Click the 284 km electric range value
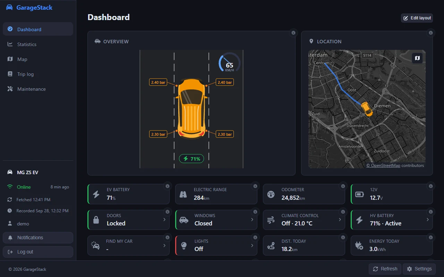This screenshot has width=444, height=277. (x=202, y=198)
